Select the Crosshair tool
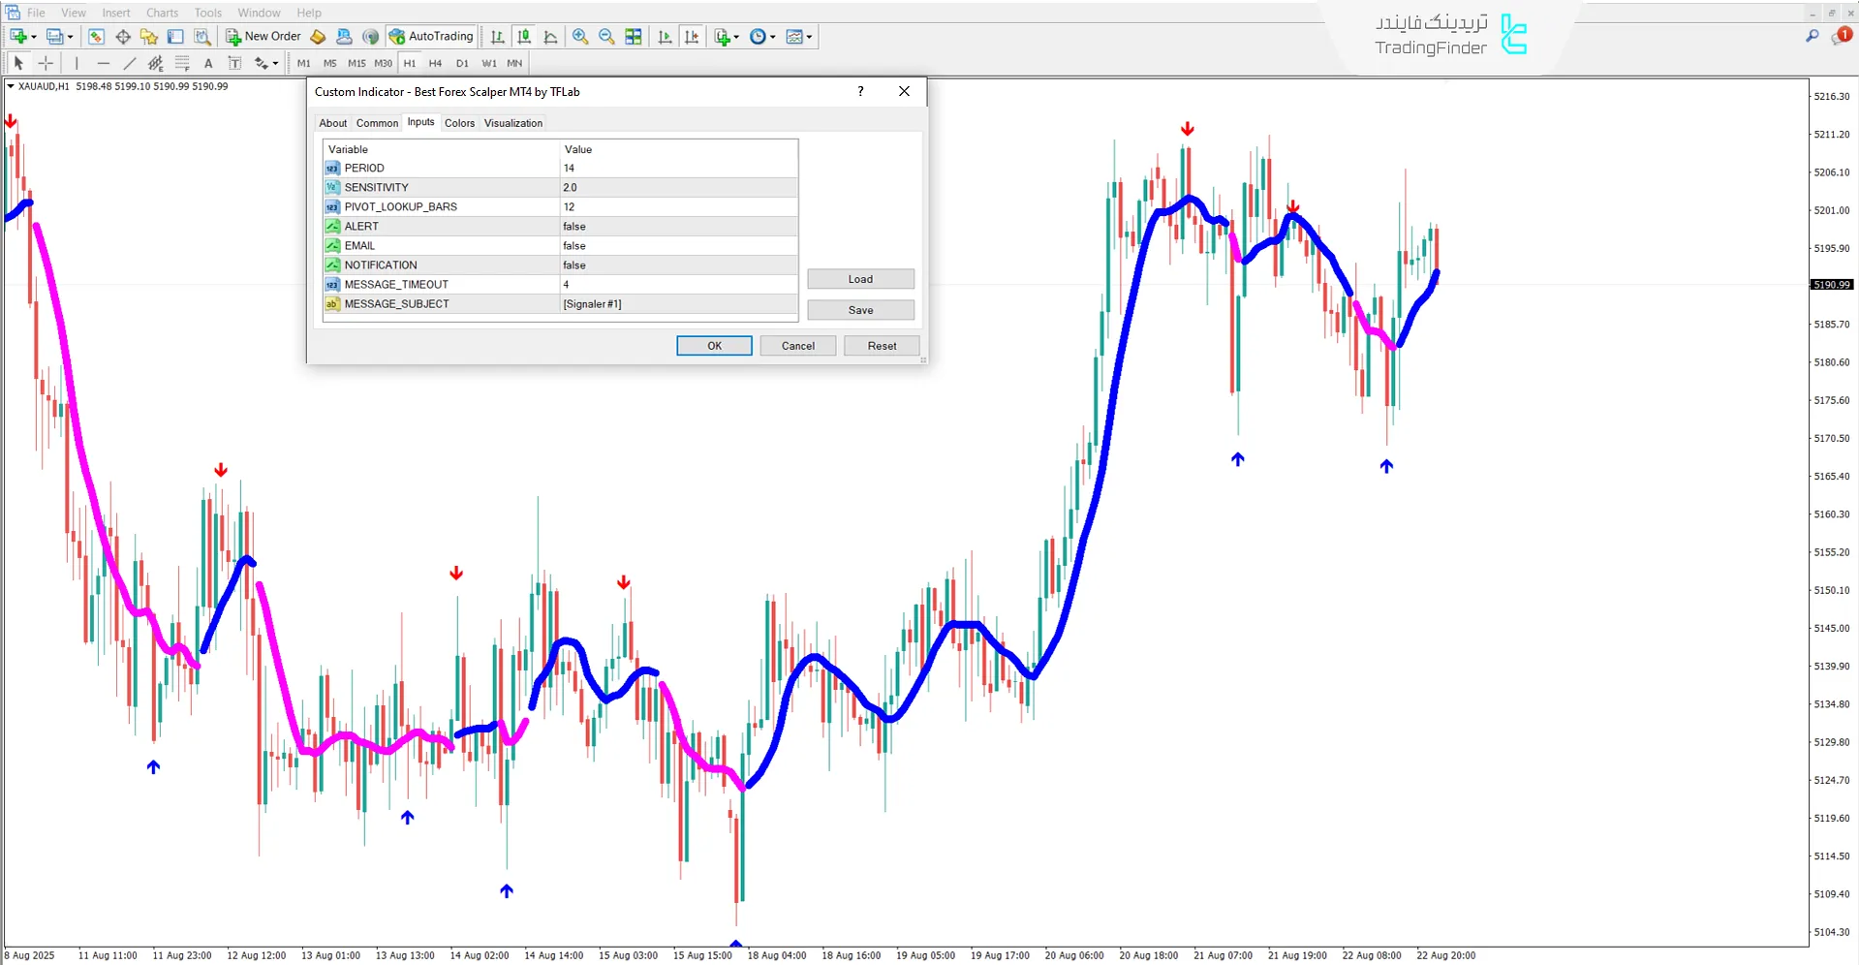Image resolution: width=1859 pixels, height=965 pixels. (x=46, y=62)
